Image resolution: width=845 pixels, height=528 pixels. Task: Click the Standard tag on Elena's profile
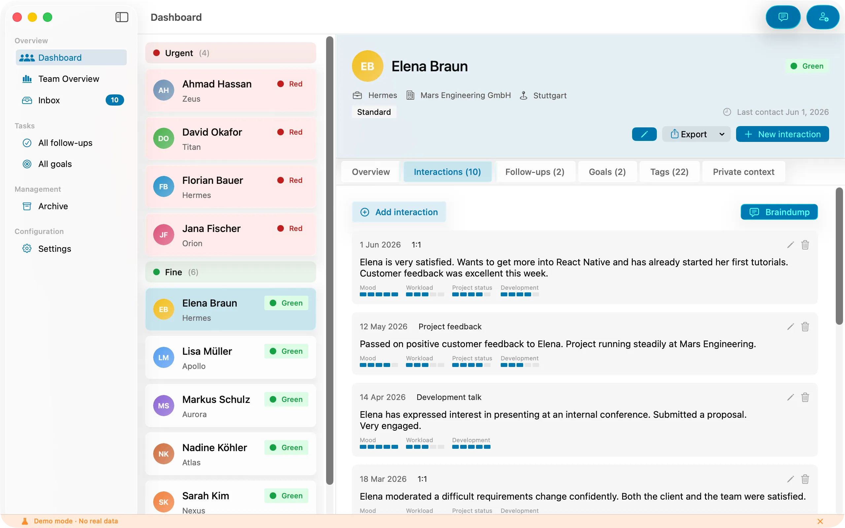[374, 112]
